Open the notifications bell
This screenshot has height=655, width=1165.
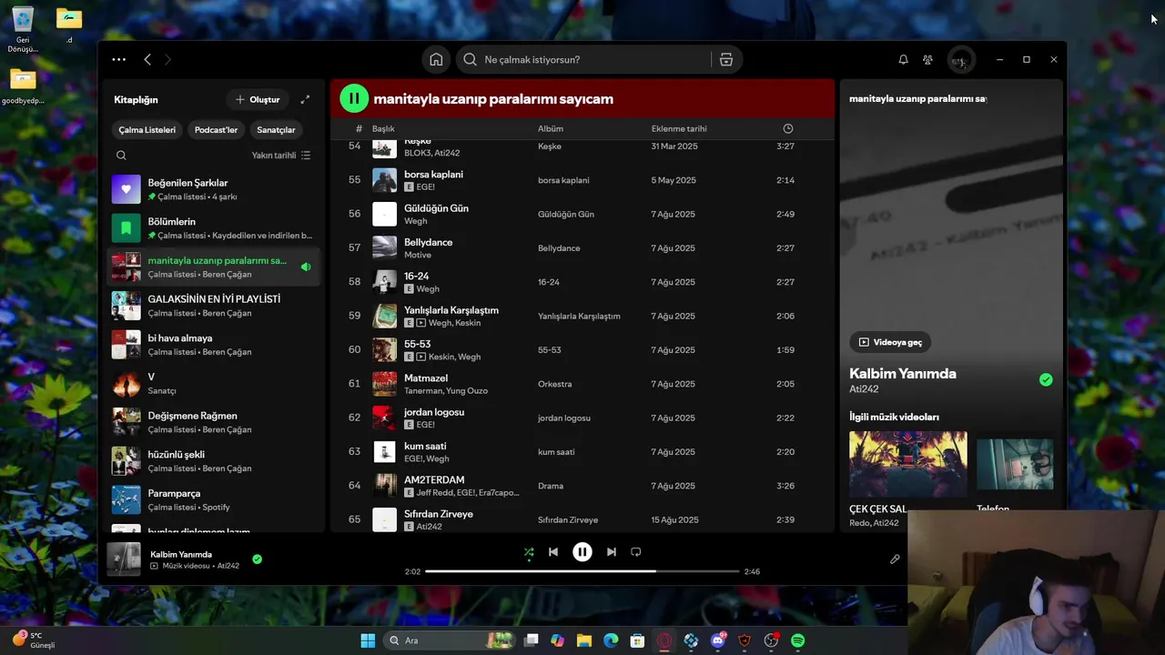tap(903, 59)
